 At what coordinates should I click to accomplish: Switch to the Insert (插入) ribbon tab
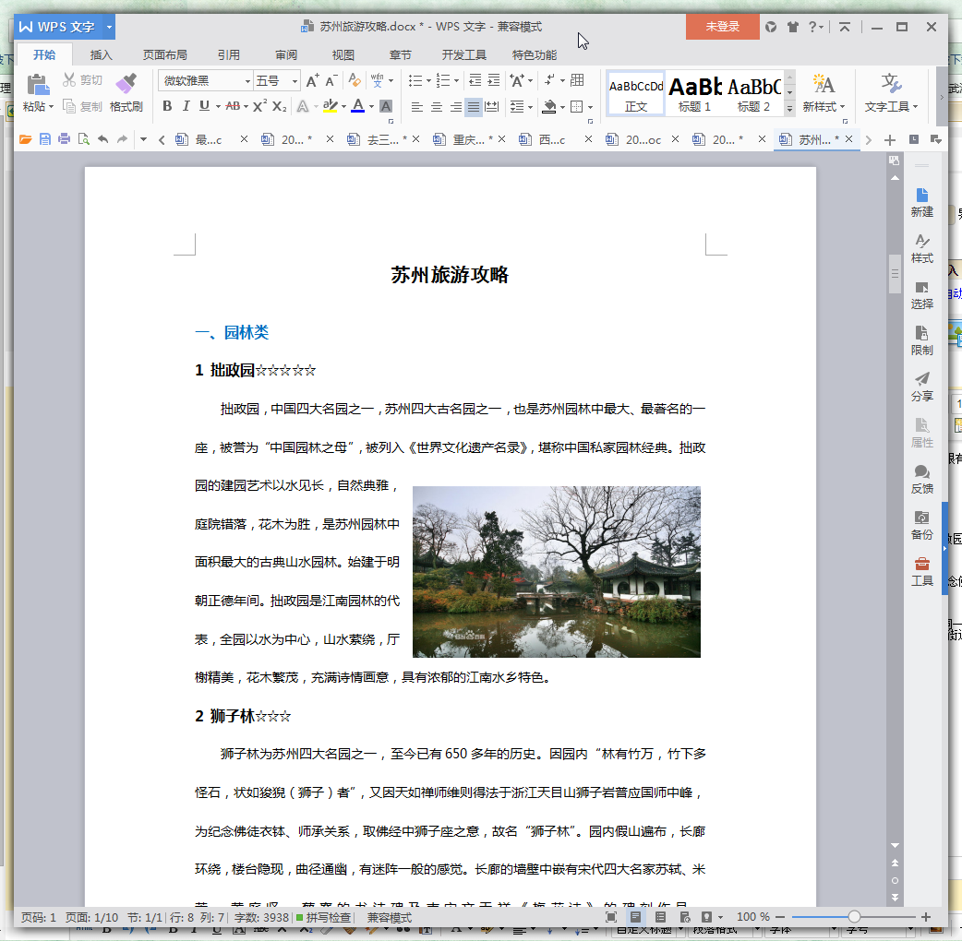[102, 54]
